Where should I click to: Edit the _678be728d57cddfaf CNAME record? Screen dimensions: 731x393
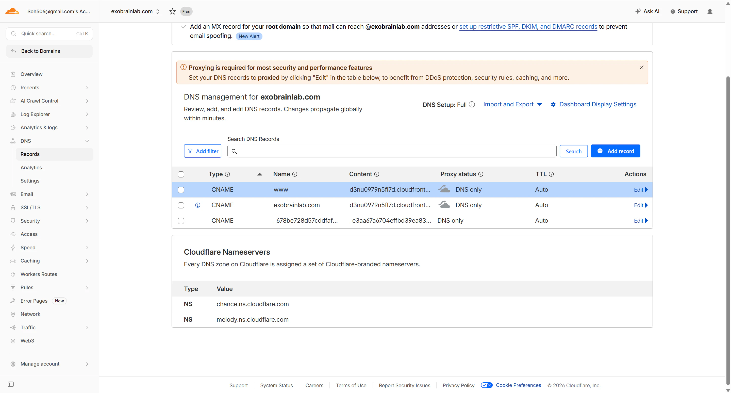click(x=641, y=221)
